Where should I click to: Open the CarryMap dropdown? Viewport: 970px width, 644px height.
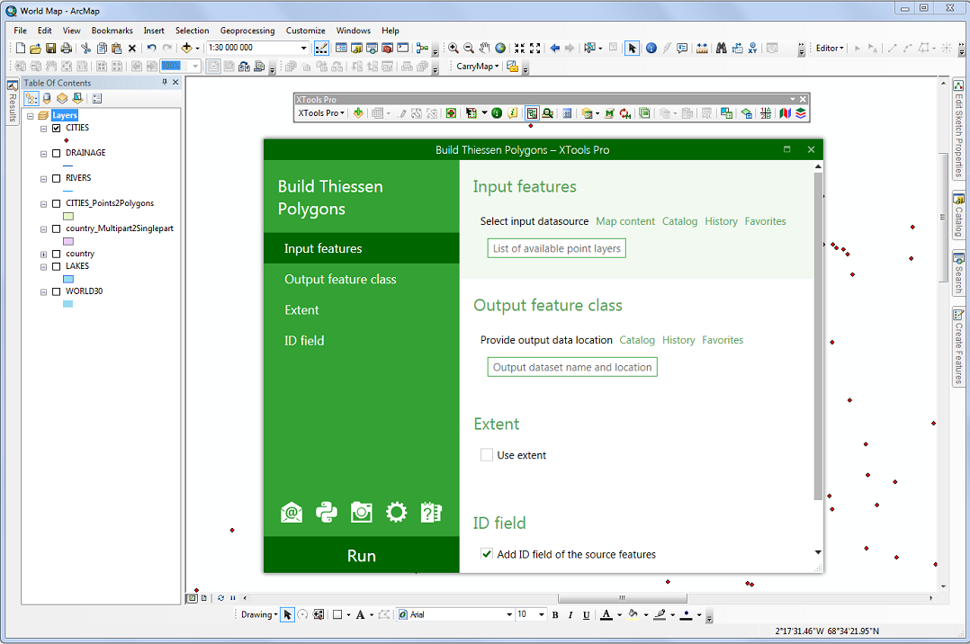[478, 67]
